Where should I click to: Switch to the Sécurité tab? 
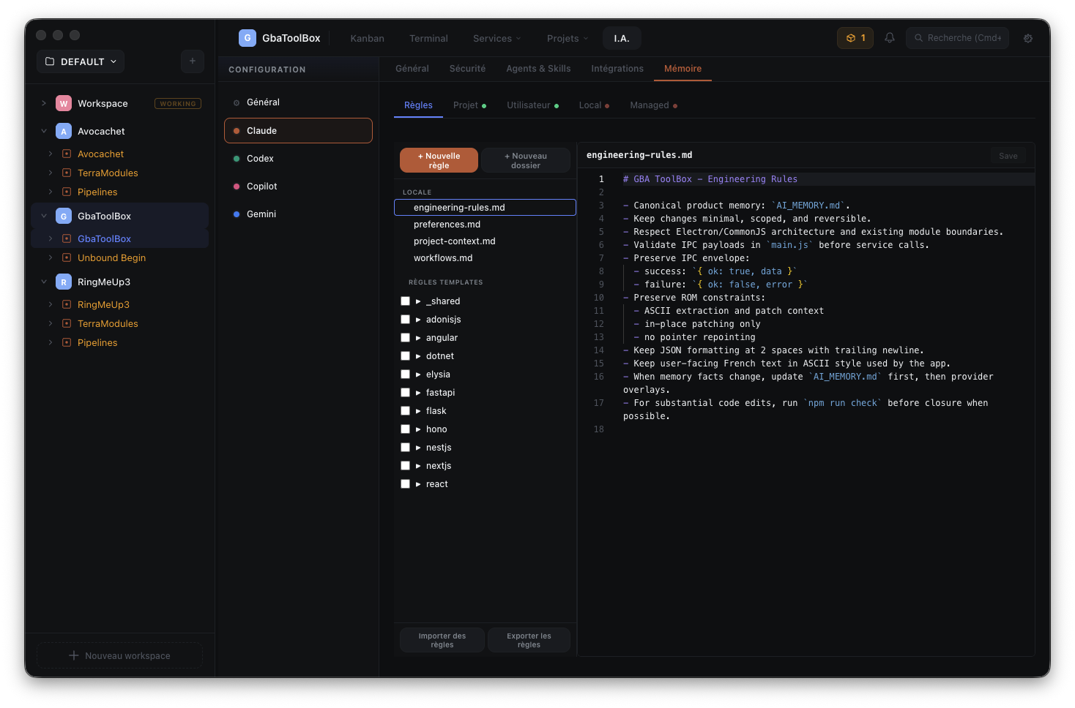click(x=467, y=69)
